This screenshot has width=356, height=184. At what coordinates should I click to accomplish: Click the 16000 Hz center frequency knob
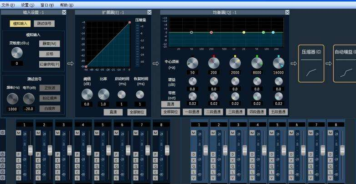click(x=279, y=63)
